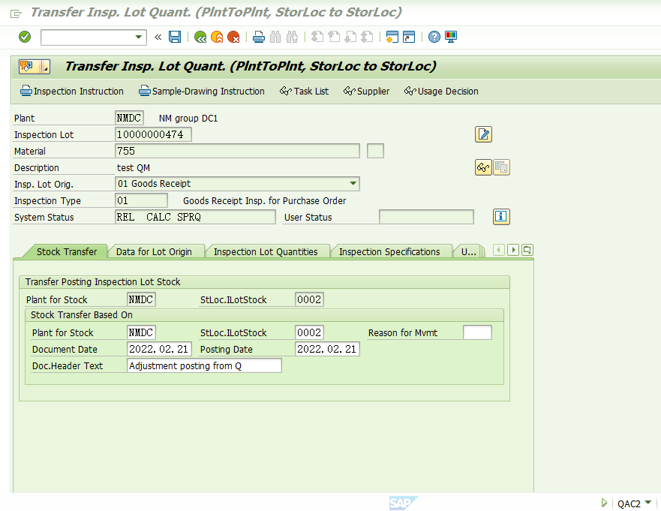This screenshot has height=511, width=661.
Task: Click the Customize Local Layout monitor icon
Action: [451, 37]
